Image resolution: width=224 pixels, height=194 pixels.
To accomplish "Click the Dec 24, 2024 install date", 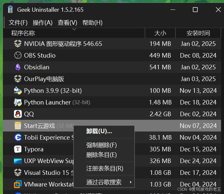I will [198, 161].
